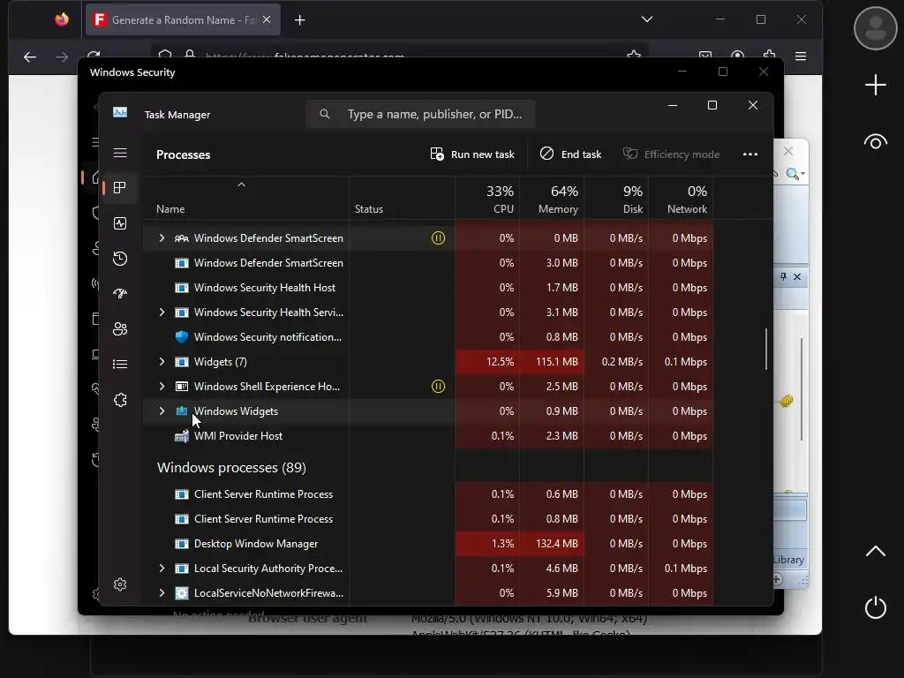Select the Processes page icon in sidebar

[120, 187]
